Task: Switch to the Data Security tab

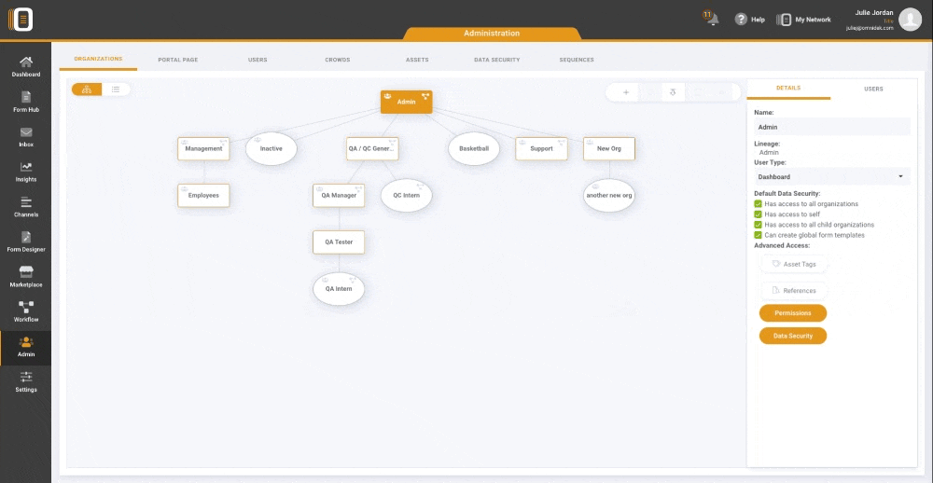Action: click(496, 60)
